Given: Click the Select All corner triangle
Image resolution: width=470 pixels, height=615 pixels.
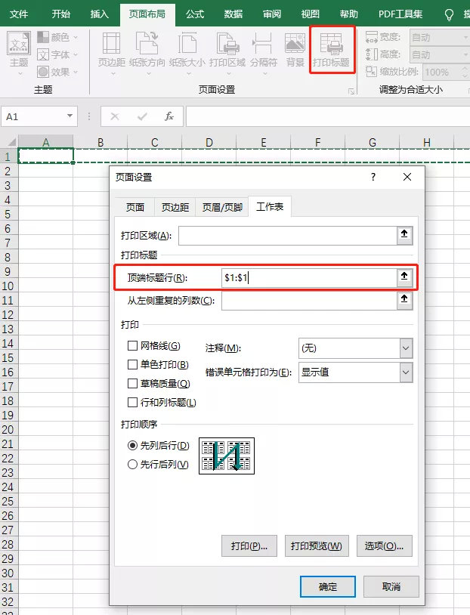Looking at the screenshot, I should click(x=11, y=141).
